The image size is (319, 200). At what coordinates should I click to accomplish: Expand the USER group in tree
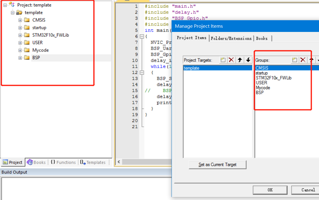pos(20,43)
